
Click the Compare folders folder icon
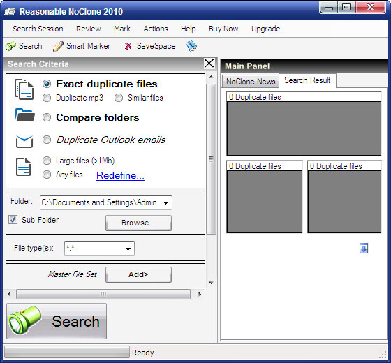(x=24, y=115)
